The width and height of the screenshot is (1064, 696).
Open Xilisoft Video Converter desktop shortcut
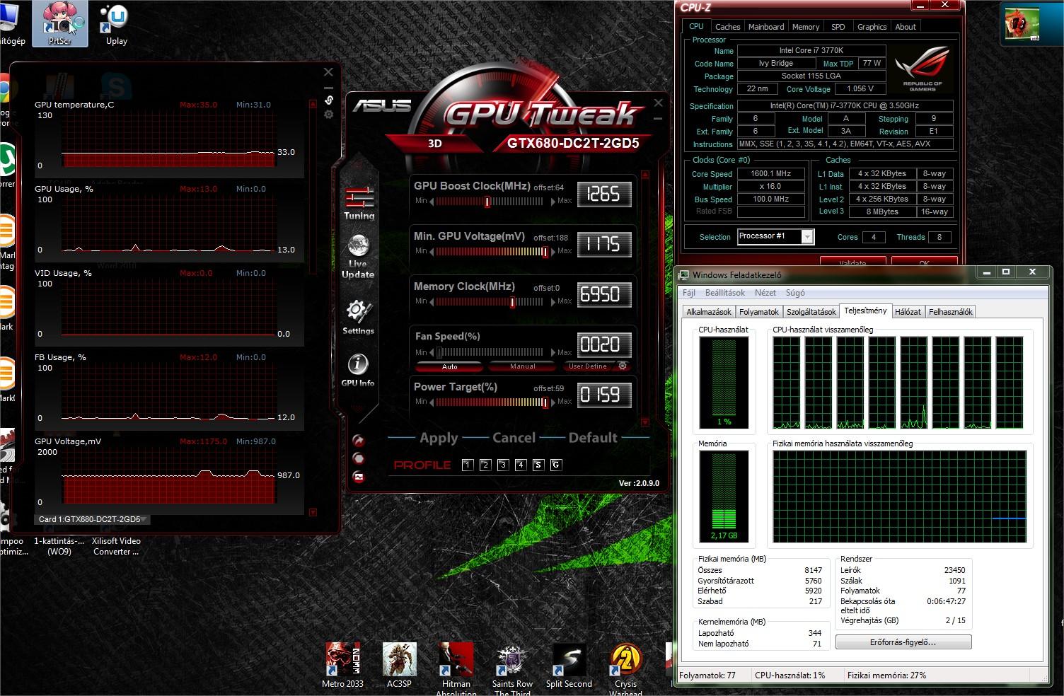[117, 546]
